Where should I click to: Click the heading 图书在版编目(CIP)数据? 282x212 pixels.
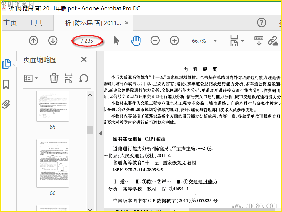point(139,139)
